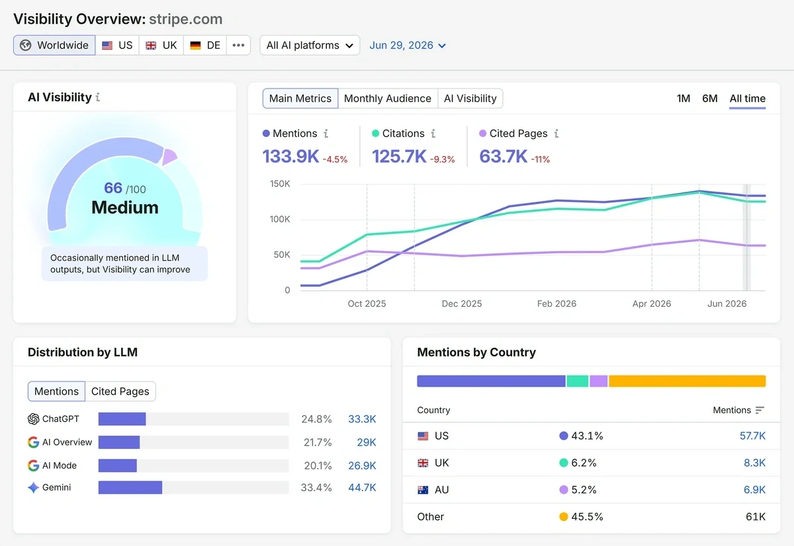This screenshot has width=794, height=546.
Task: Open UK 8.3K mentions link
Action: click(755, 463)
